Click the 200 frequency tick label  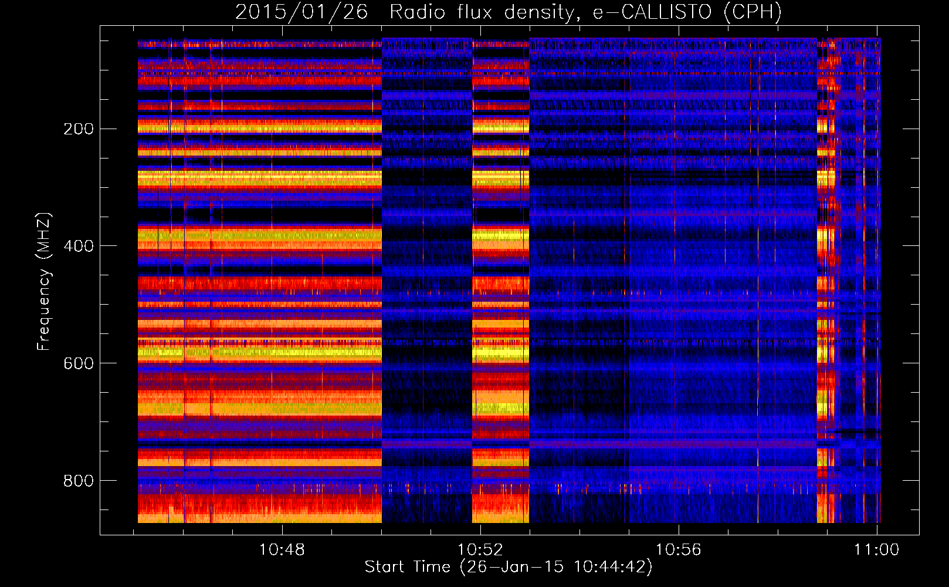point(79,129)
